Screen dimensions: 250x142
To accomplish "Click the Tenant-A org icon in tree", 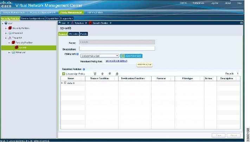I will pos(10,38).
